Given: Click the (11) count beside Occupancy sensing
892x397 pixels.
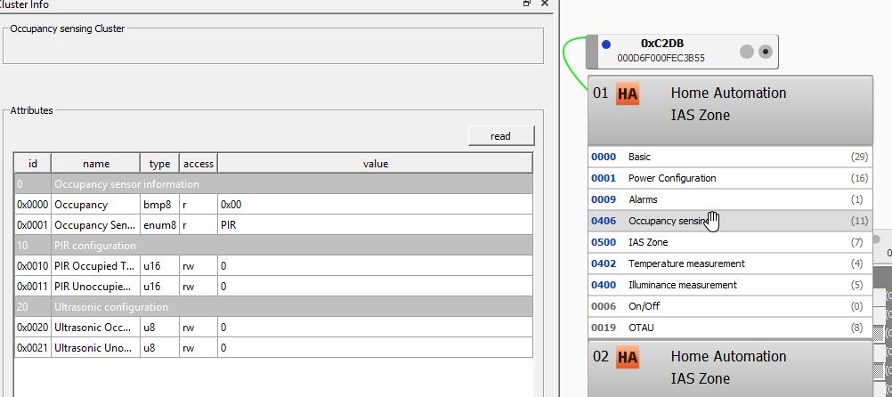Looking at the screenshot, I should click(859, 221).
